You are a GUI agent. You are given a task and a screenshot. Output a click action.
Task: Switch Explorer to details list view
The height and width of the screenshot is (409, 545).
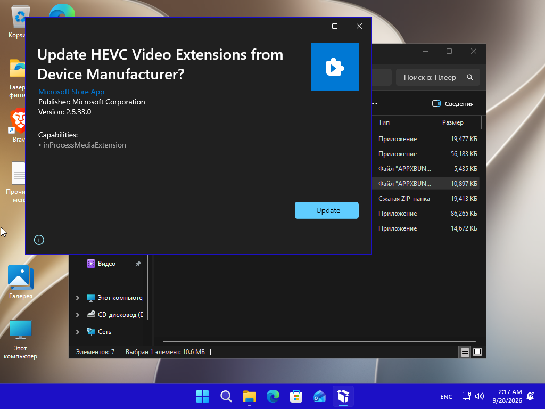(465, 352)
